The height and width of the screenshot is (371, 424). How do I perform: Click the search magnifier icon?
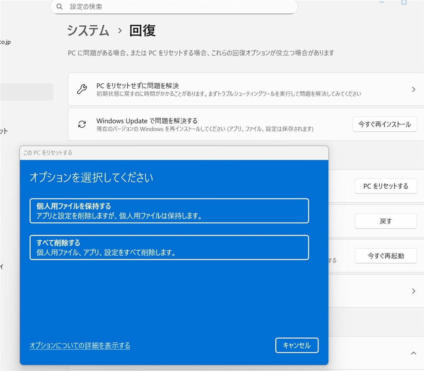click(x=60, y=7)
